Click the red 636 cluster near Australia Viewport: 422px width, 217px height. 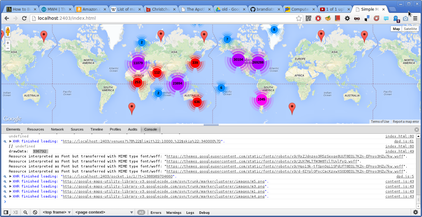[197, 102]
